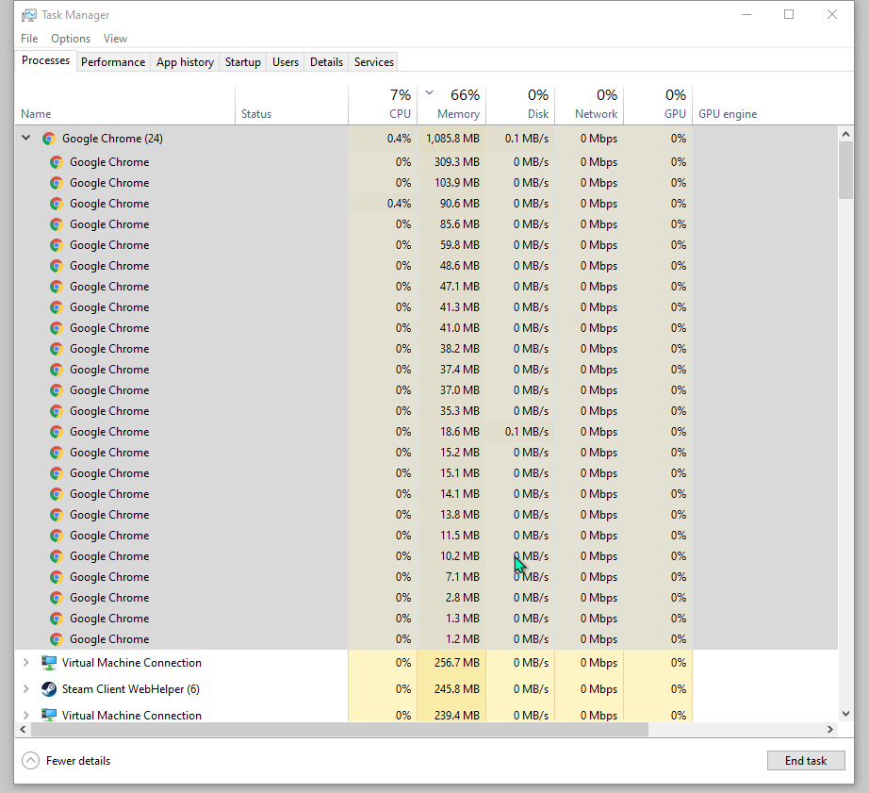This screenshot has width=869, height=793.
Task: Click Chrome icon in the 309.3 MB row
Action: (x=56, y=162)
